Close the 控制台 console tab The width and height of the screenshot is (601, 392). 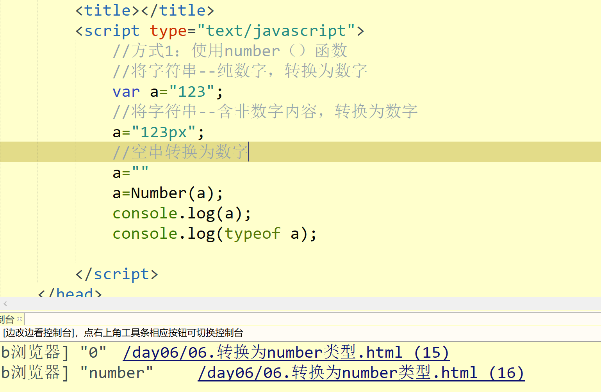click(x=20, y=319)
